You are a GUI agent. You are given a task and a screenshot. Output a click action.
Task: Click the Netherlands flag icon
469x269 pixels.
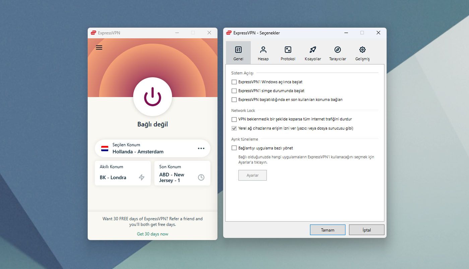[x=105, y=148]
